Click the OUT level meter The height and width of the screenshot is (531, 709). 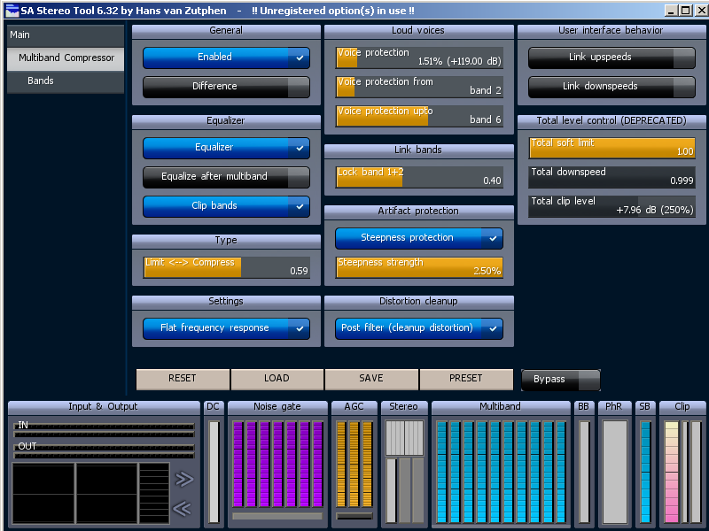click(104, 451)
